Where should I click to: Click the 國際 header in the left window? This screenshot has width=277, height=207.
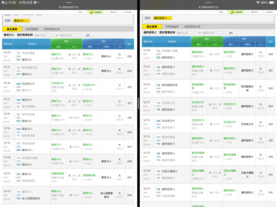tap(66, 41)
